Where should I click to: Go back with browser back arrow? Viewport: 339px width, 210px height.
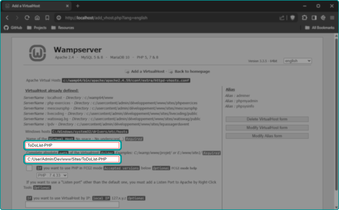7,18
